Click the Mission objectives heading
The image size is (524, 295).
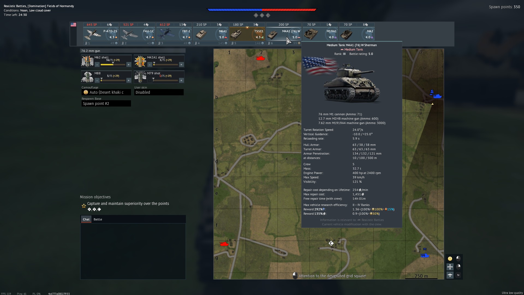95,197
